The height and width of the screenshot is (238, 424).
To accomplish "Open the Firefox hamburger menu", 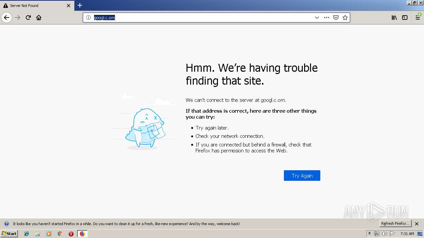I will [x=418, y=18].
